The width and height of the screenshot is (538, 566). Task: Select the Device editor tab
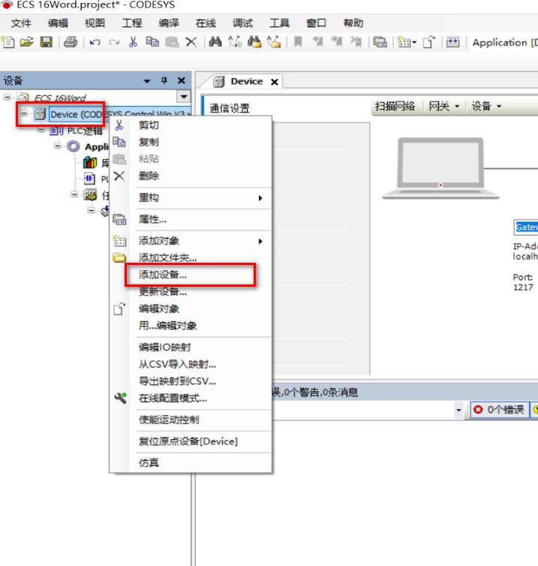point(247,82)
